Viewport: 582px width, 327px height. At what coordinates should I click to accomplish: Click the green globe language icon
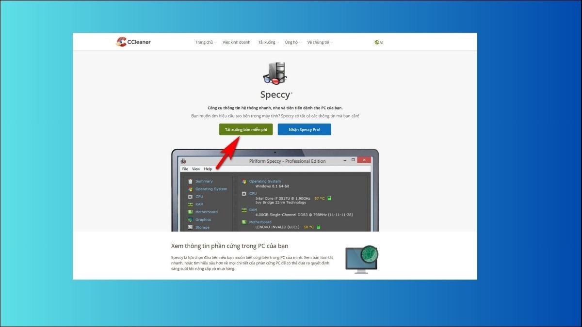[377, 42]
